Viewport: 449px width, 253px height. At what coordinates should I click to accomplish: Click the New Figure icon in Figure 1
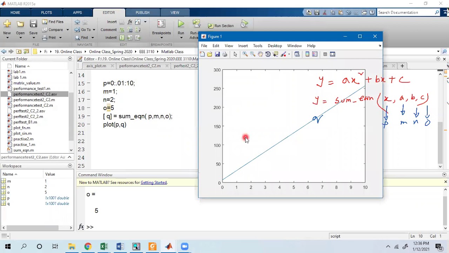point(202,54)
